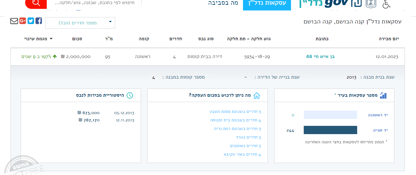Click the house icon beside מה ניתן לרכוש
The height and width of the screenshot is (175, 416).
point(257,95)
